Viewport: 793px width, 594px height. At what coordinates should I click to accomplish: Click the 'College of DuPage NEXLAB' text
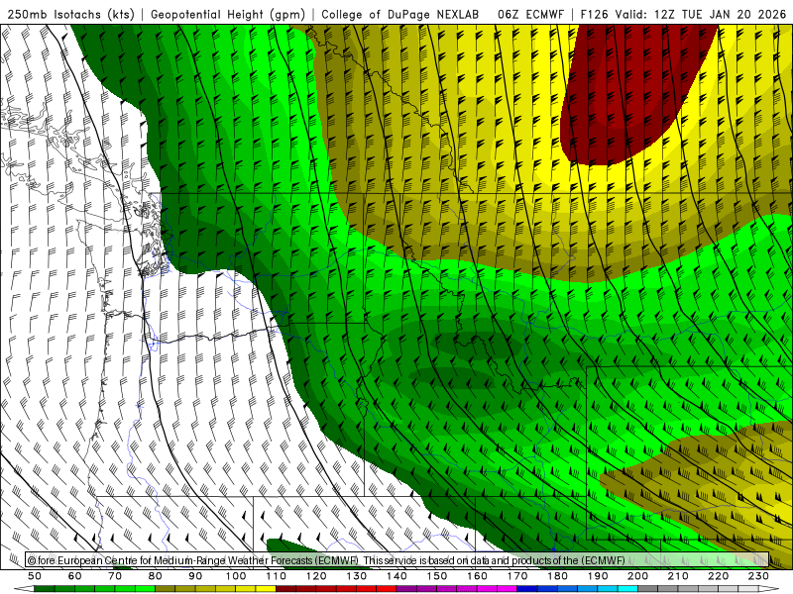[x=400, y=15]
